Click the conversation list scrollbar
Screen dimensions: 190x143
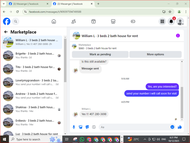pyautogui.click(x=65, y=60)
